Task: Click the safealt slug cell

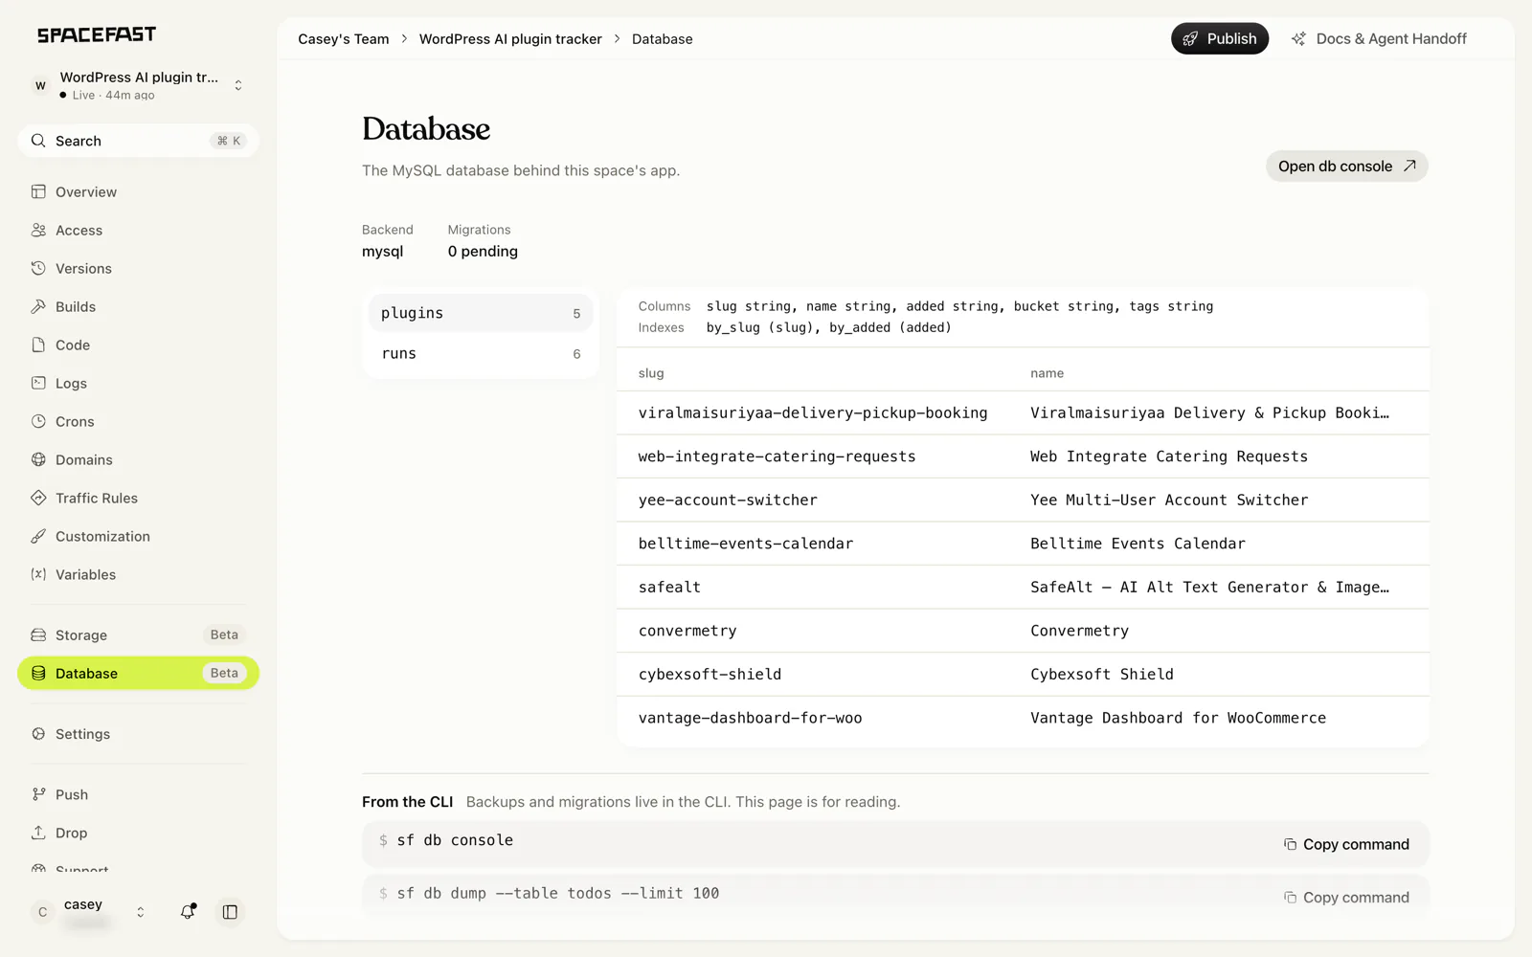Action: [669, 587]
